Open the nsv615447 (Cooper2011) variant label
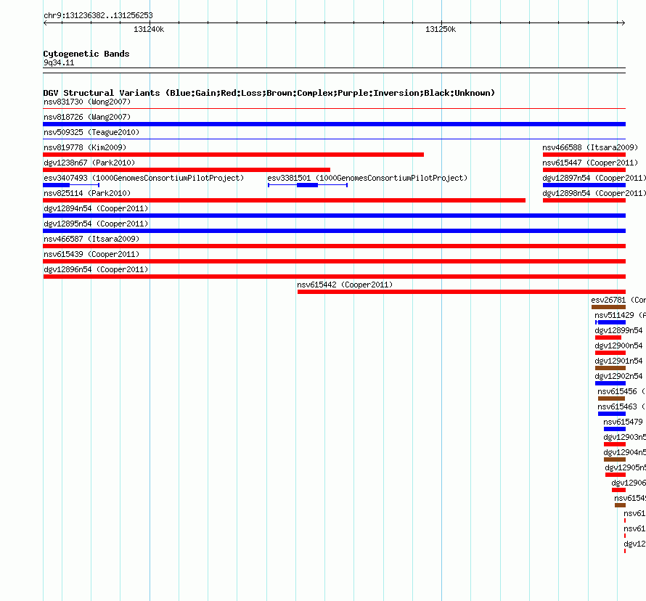 coord(590,163)
